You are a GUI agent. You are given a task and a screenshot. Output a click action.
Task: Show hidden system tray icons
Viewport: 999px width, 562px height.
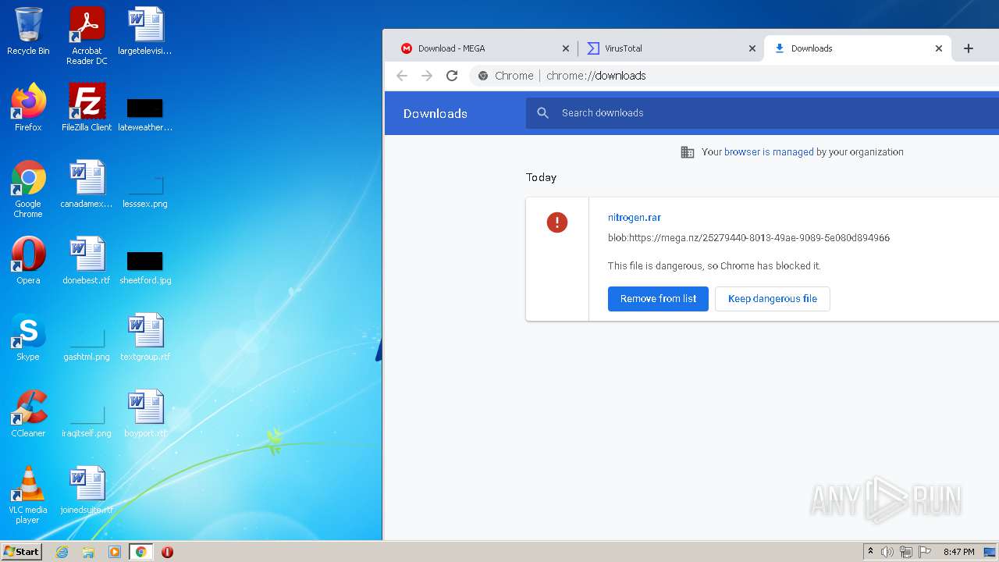(870, 552)
